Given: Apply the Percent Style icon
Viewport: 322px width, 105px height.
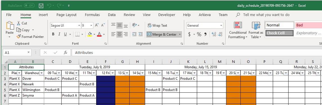Looking at the screenshot, I should click(199, 34).
